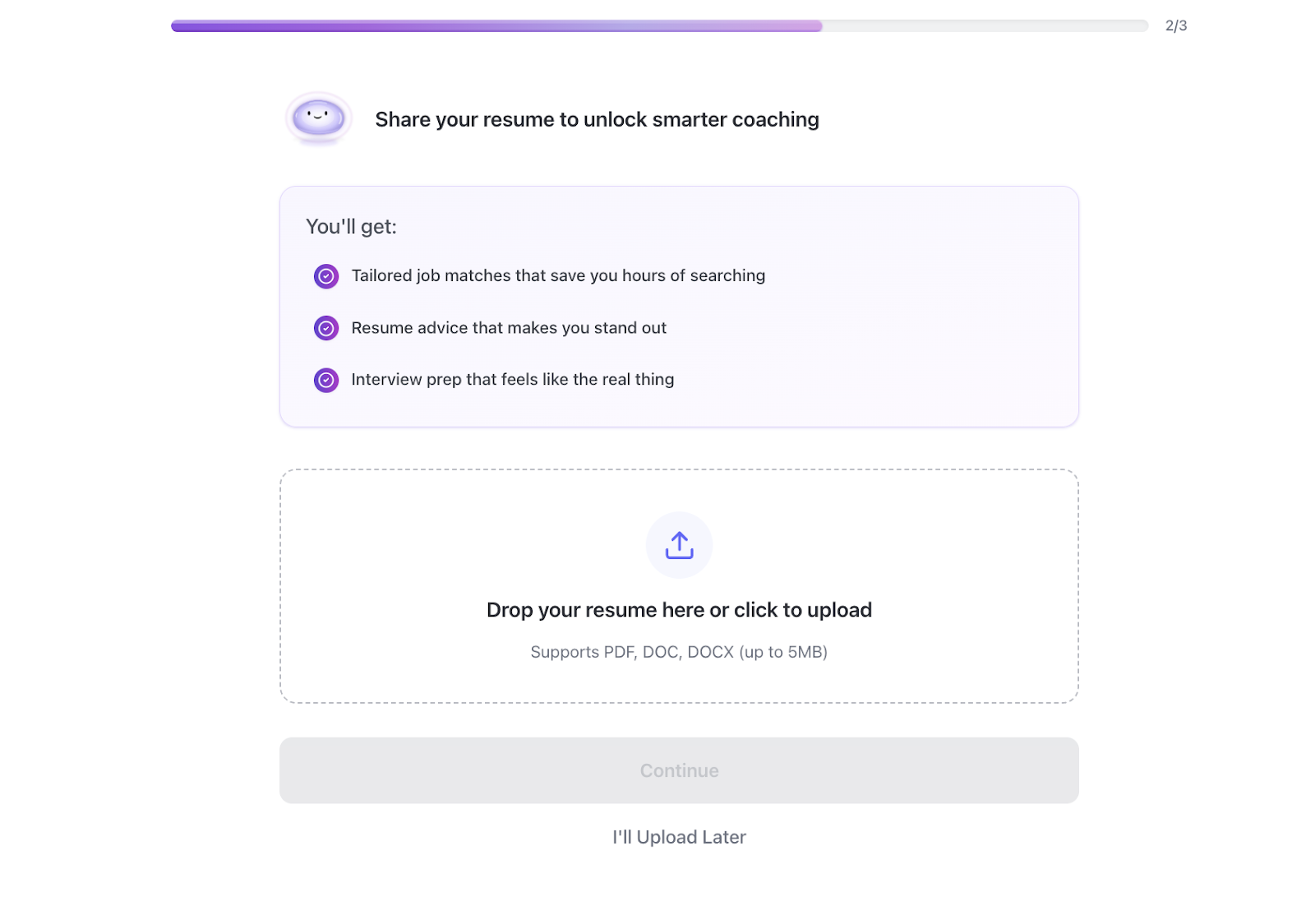Click the 'Supports PDF, DOC, DOCX' hint text
This screenshot has width=1315, height=920.
[x=679, y=652]
